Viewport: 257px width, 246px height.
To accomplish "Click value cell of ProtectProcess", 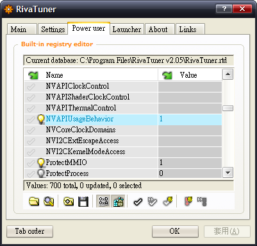I will tap(190, 173).
